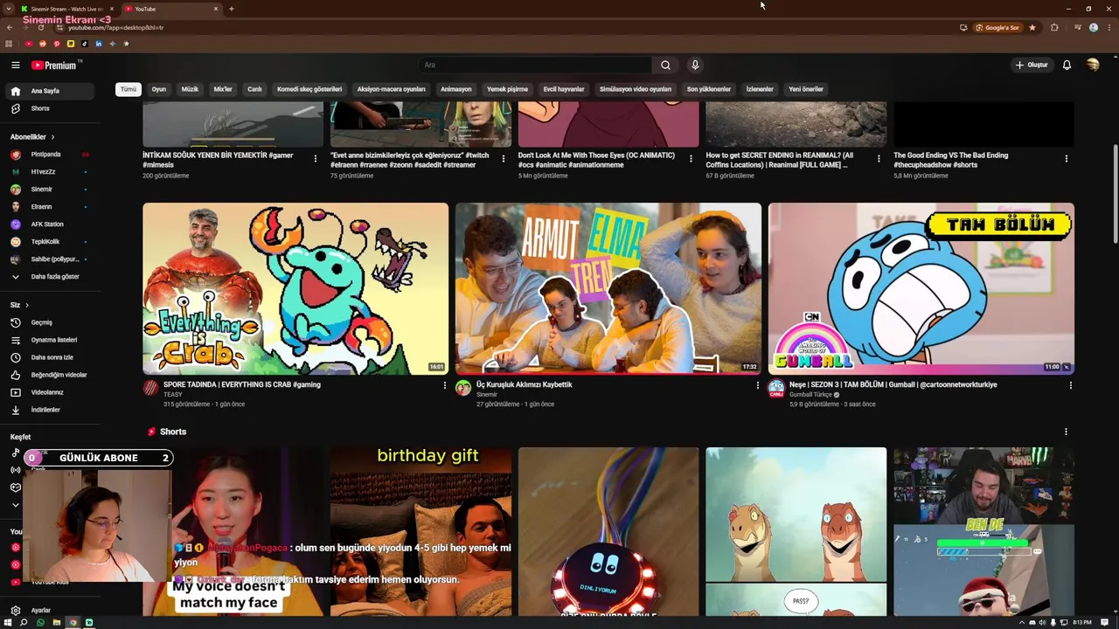Select the Canlı filter chip
Screen dimensions: 1119x629
(254, 89)
